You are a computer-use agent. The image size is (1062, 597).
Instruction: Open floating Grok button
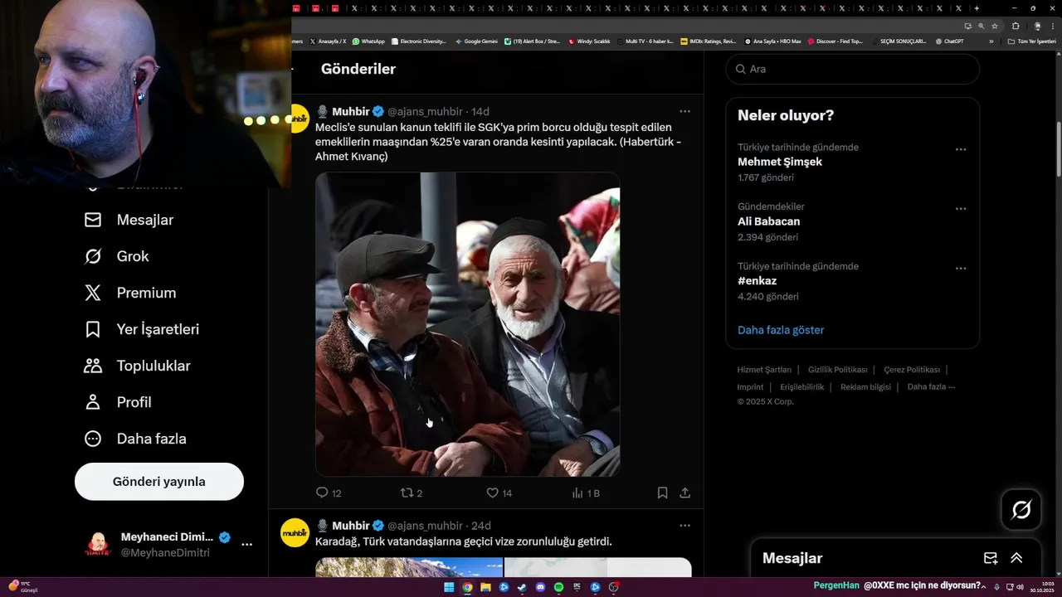coord(1021,510)
